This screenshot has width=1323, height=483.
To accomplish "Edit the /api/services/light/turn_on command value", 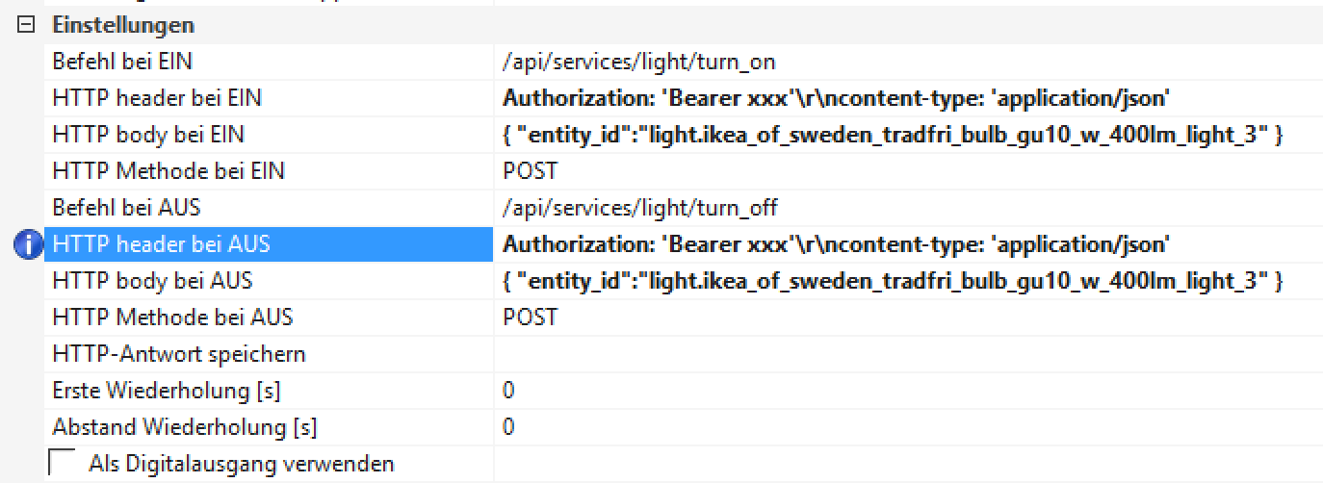I will [x=638, y=62].
